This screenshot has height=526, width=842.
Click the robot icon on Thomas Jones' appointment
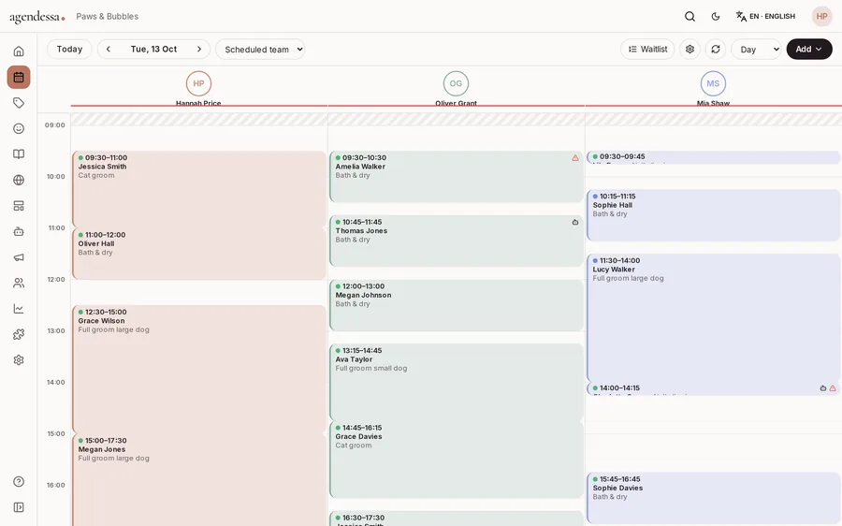click(x=575, y=222)
